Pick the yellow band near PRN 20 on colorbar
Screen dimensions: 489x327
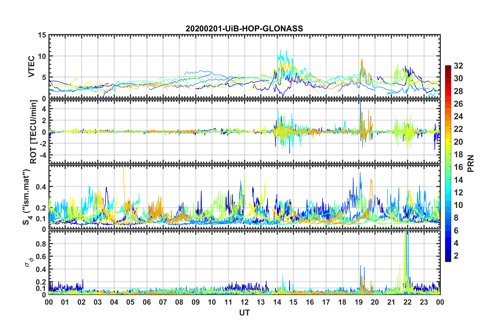448,142
